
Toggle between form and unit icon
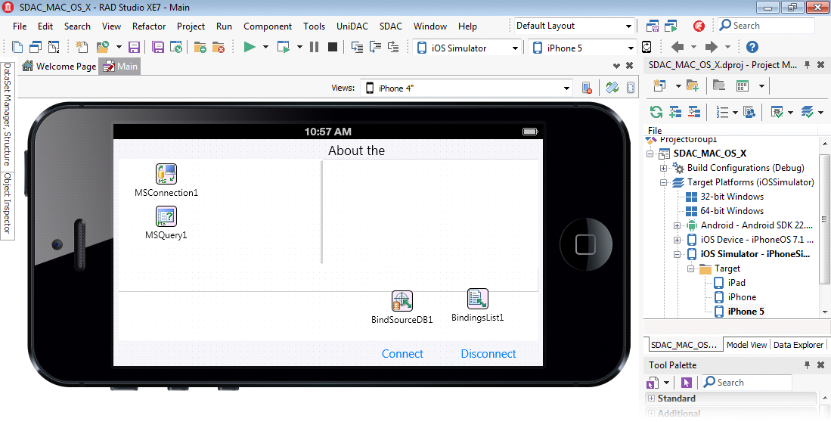[54, 47]
